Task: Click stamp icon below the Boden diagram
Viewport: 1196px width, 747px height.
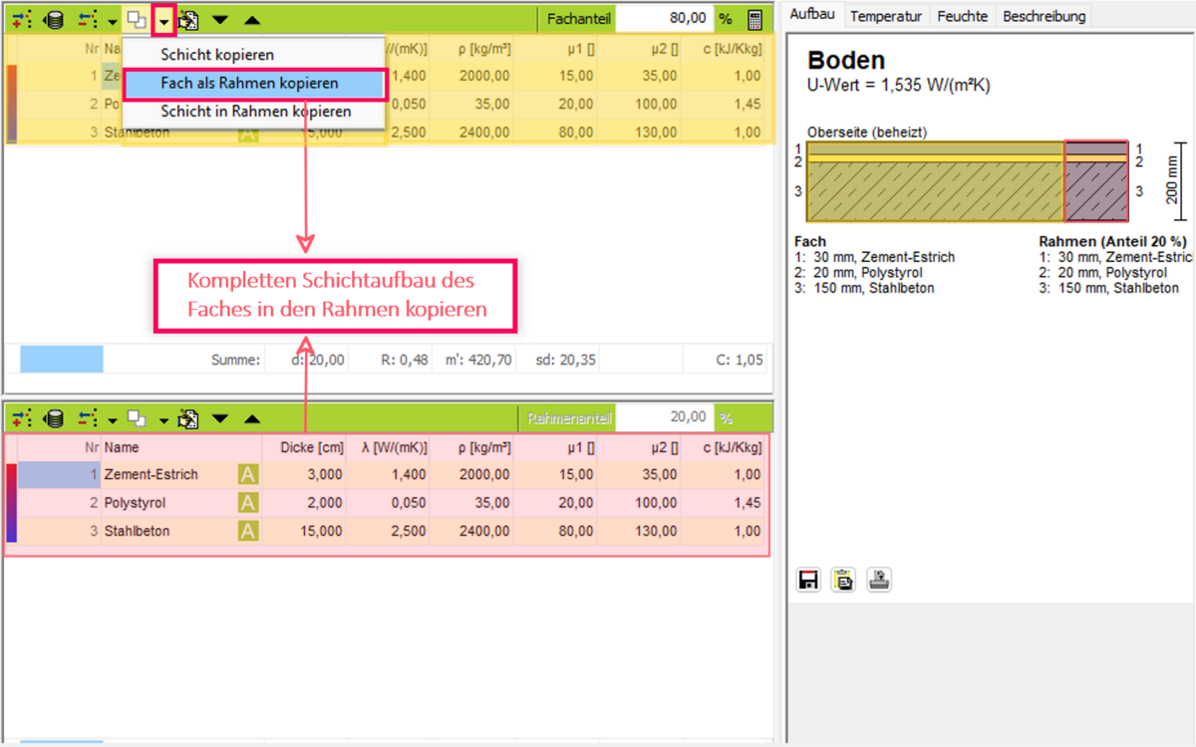Action: 878,580
